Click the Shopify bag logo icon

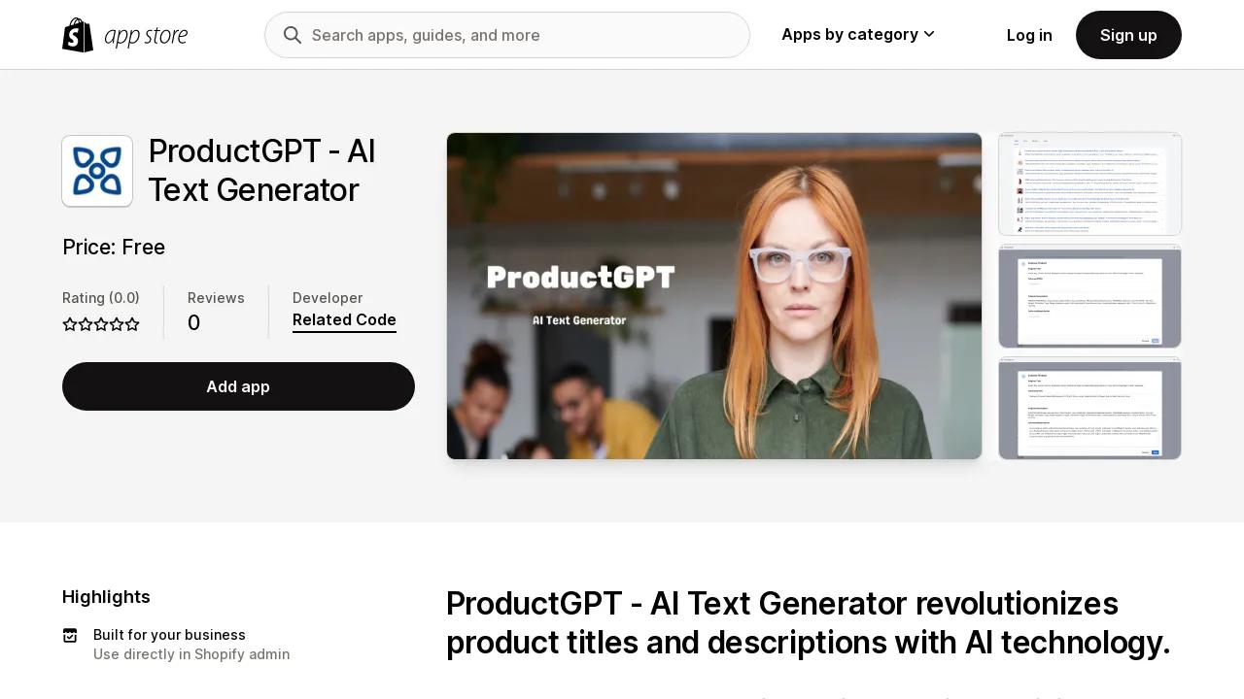[x=78, y=35]
